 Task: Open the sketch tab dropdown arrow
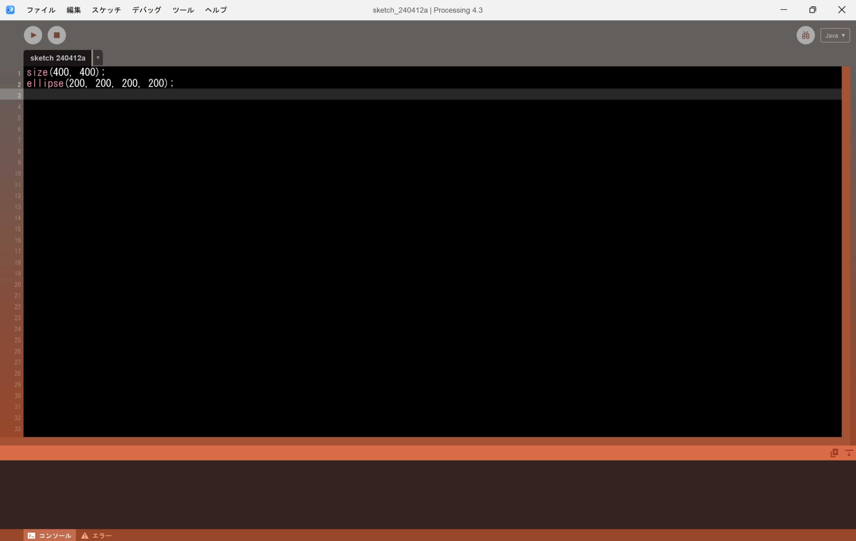(97, 58)
